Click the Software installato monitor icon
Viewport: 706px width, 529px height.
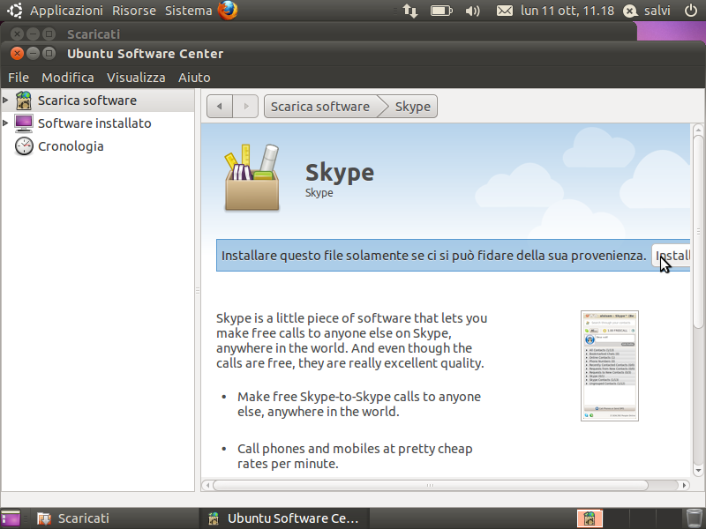coord(24,123)
